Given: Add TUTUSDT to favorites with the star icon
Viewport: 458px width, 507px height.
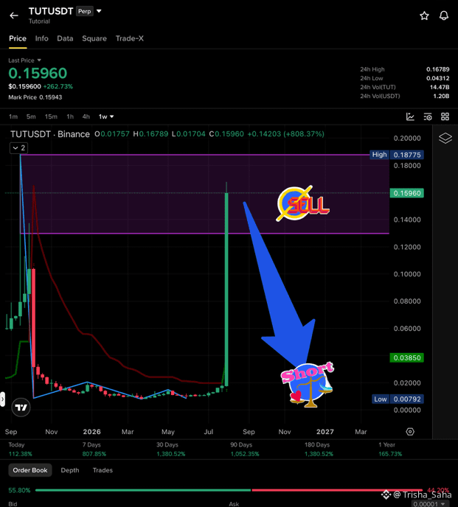Looking at the screenshot, I should coord(424,16).
